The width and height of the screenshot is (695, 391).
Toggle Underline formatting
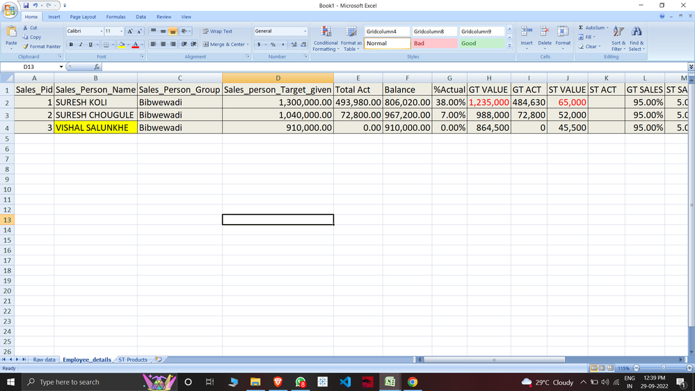pyautogui.click(x=90, y=45)
